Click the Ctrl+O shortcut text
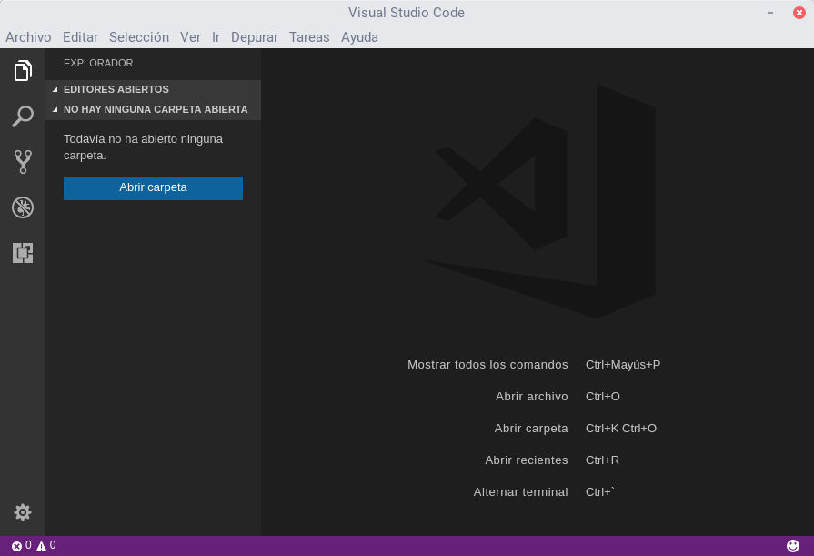This screenshot has width=814, height=556. pos(603,397)
